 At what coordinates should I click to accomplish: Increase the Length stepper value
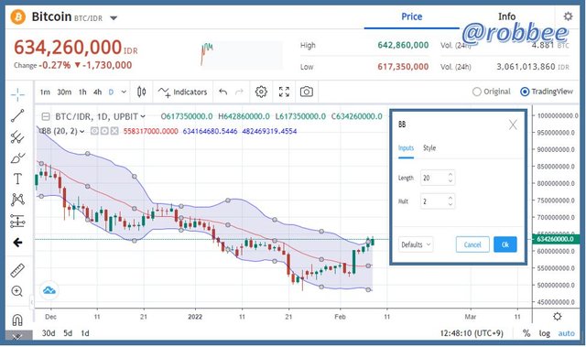450,175
